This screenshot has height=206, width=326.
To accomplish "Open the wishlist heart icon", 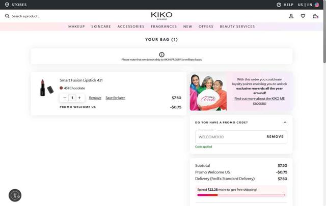I will [x=303, y=16].
